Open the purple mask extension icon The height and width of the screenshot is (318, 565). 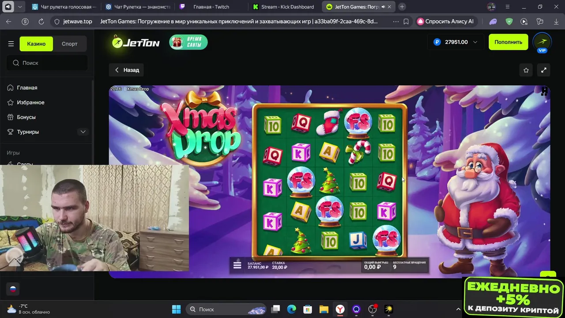(493, 21)
